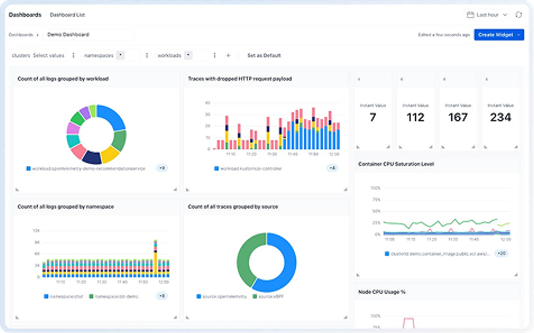Viewport: 534px width, 333px height.
Task: Grab bottom-right corner handle of traces by source widget
Action: (x=346, y=317)
